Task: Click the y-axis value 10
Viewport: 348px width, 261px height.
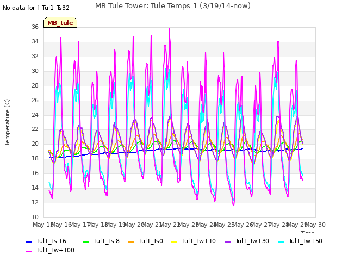Action: [x=35, y=217]
